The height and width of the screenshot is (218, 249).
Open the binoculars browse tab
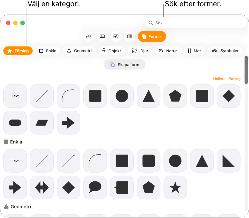(89, 37)
